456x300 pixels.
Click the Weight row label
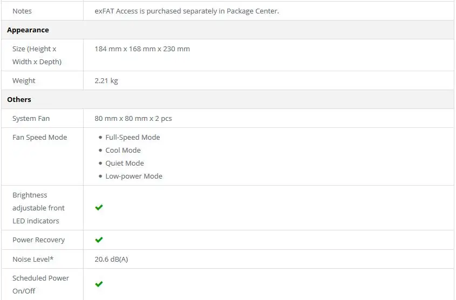pyautogui.click(x=24, y=80)
